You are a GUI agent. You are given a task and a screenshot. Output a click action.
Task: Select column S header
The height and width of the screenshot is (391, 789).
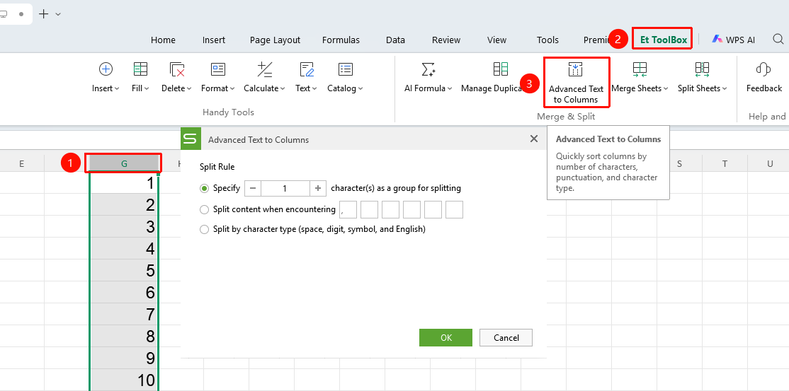pyautogui.click(x=679, y=163)
